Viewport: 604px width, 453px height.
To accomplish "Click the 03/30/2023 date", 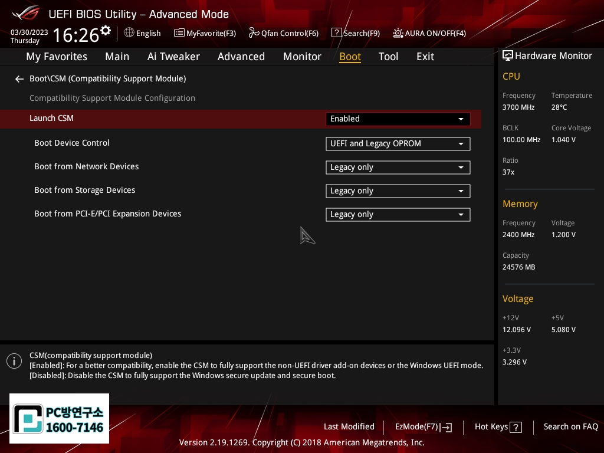I will click(x=29, y=32).
